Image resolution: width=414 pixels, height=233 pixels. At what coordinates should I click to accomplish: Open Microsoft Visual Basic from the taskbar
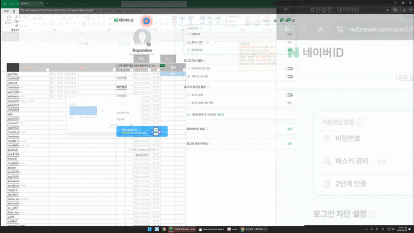coord(211,229)
